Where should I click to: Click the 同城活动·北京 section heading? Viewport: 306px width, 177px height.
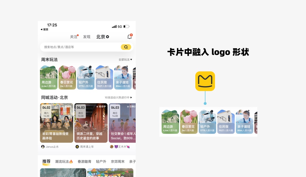[55, 97]
